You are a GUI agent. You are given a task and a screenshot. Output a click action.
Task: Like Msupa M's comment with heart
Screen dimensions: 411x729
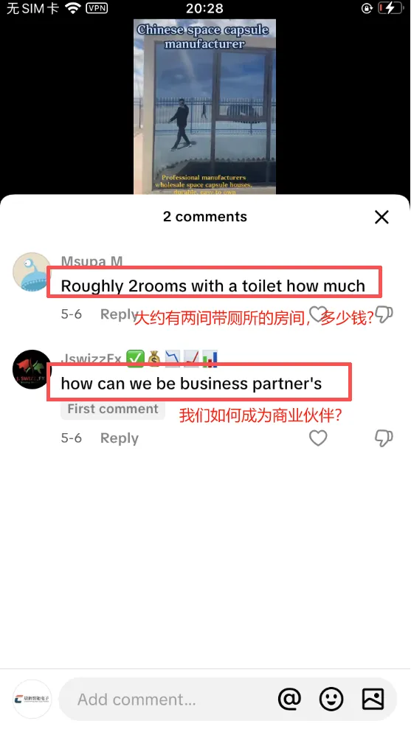[318, 314]
